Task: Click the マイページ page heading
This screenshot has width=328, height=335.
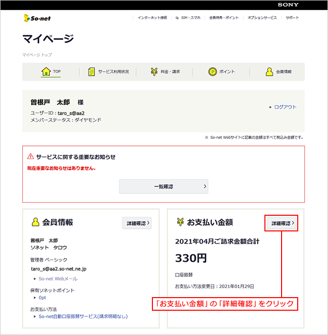Action: coord(48,39)
